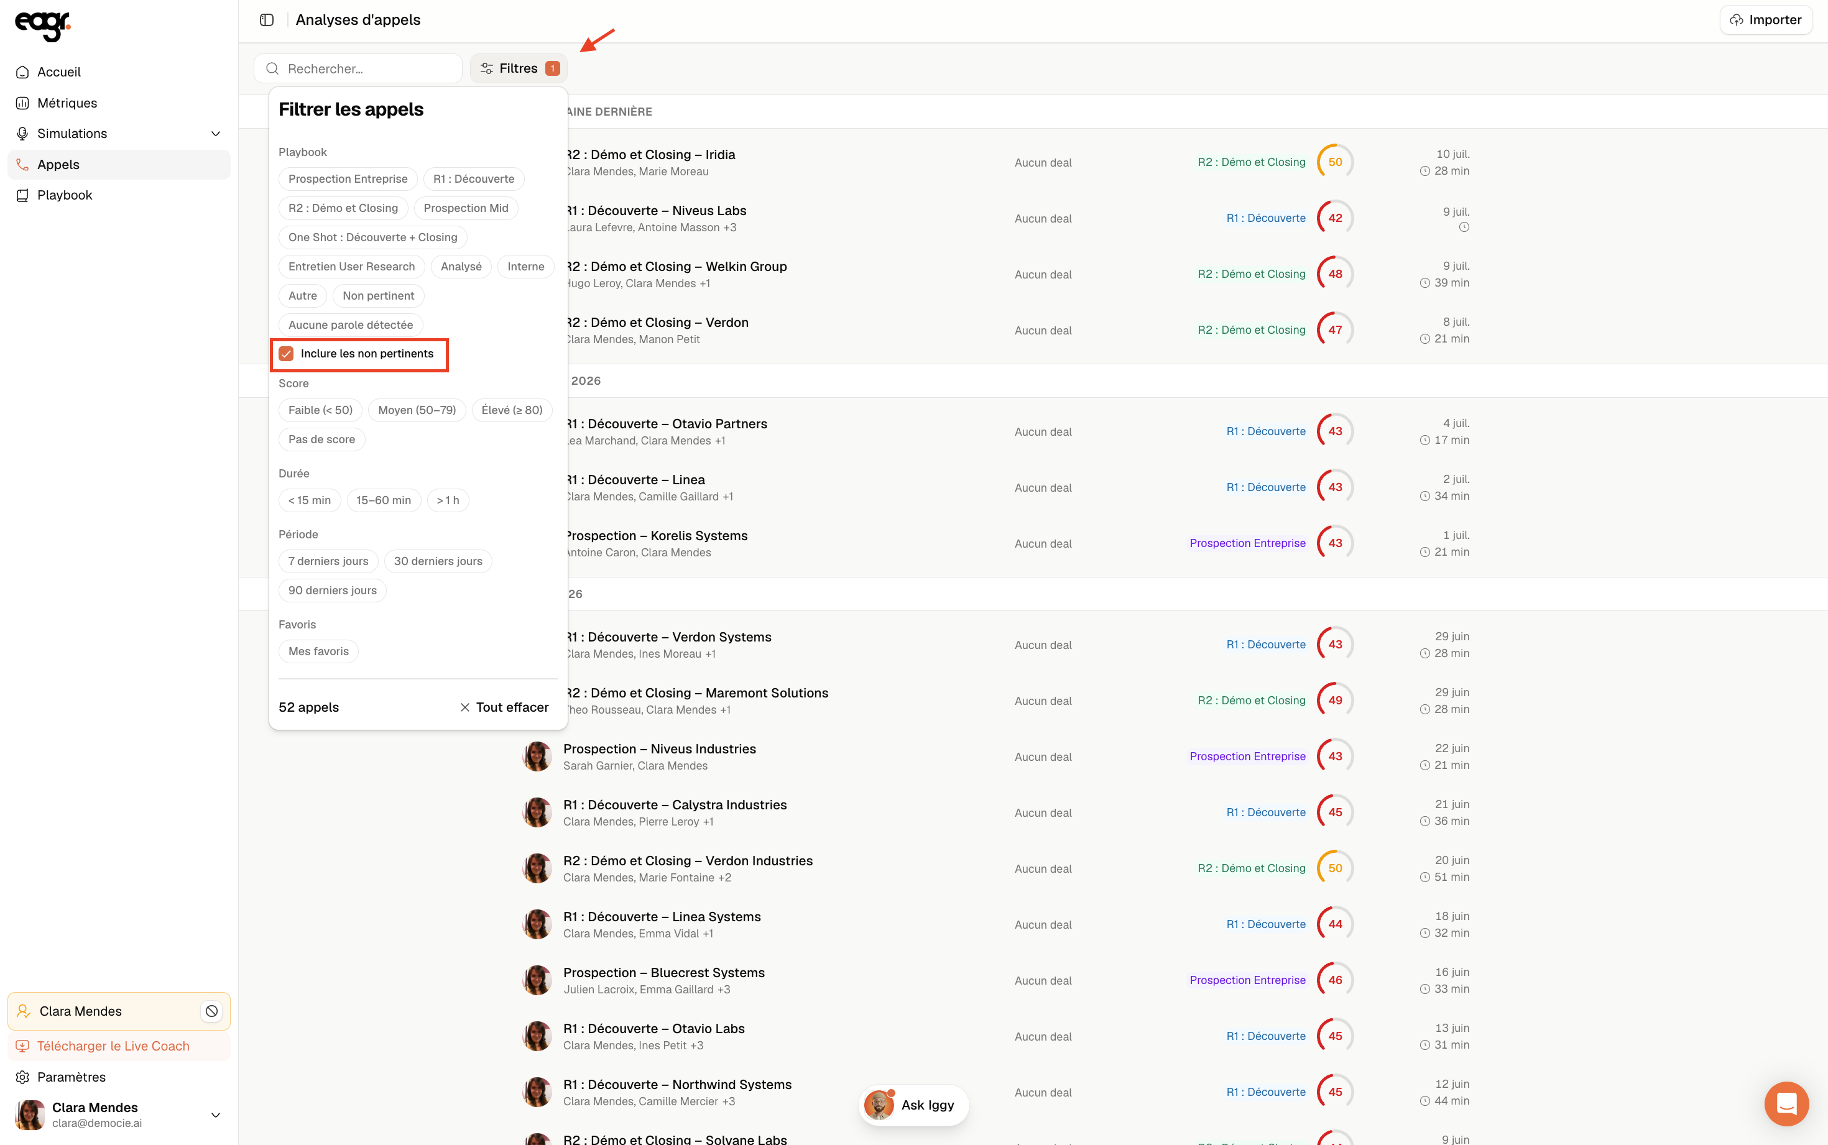Select 90 derniers jours period

pyautogui.click(x=331, y=590)
